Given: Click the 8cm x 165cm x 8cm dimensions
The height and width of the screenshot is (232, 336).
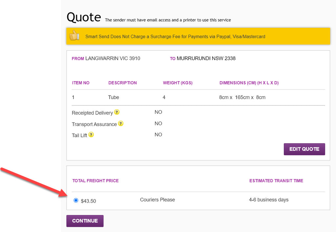Looking at the screenshot, I should click(242, 97).
